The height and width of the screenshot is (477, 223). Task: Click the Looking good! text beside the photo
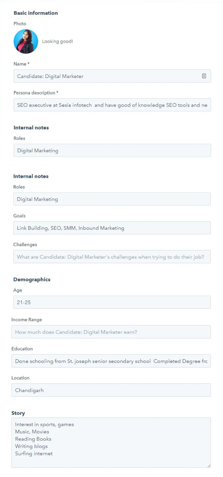[x=57, y=41]
